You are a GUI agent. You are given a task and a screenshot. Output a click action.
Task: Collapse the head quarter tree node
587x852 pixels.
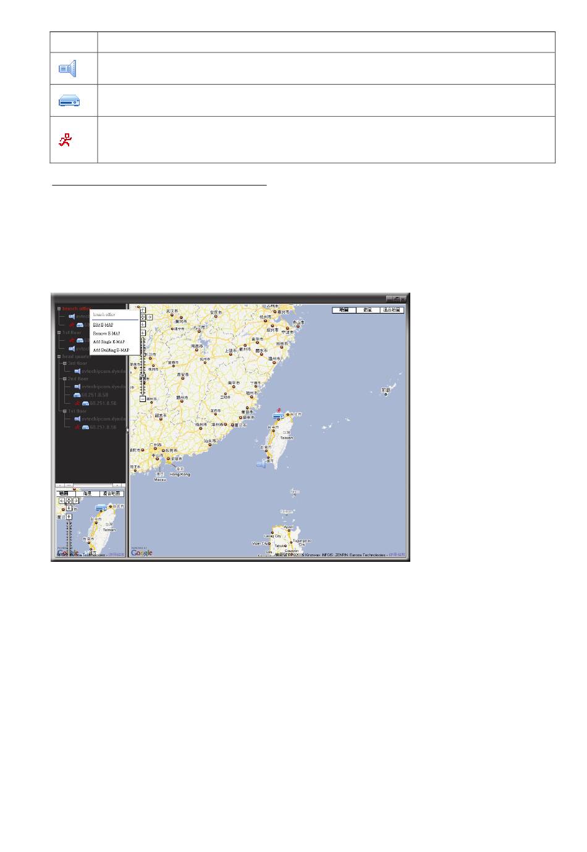click(x=59, y=357)
